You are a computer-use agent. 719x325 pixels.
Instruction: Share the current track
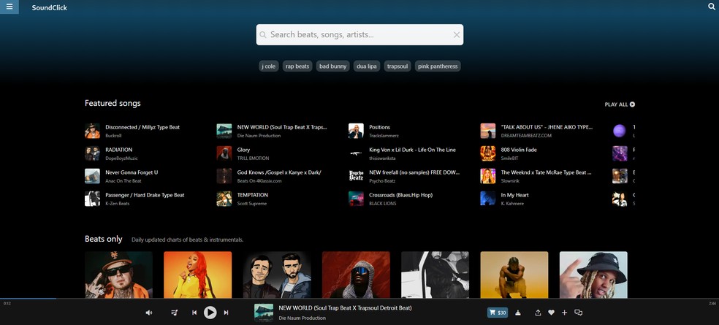click(x=538, y=313)
